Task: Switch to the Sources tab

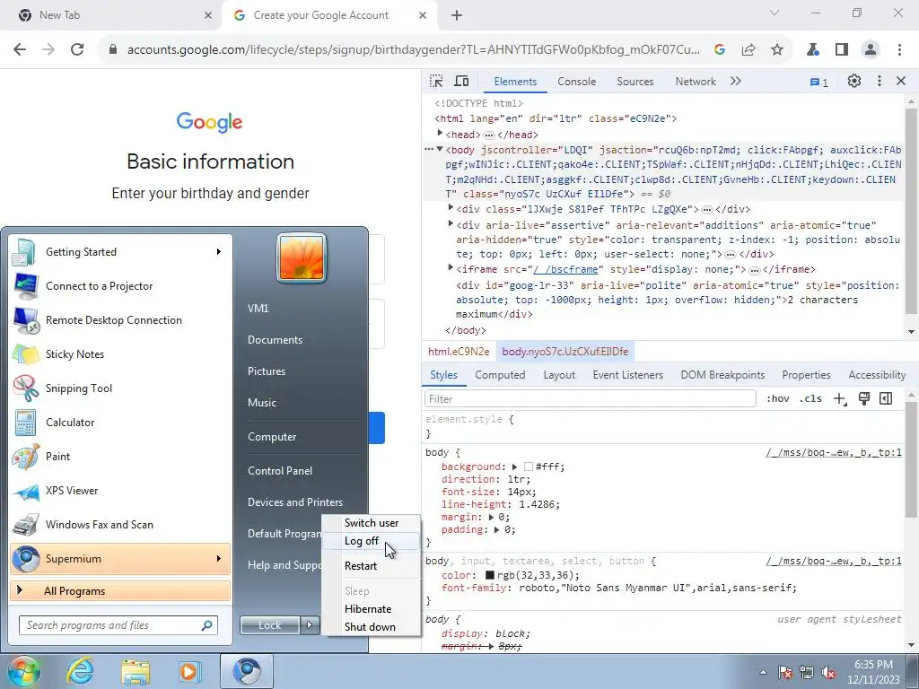Action: [635, 82]
